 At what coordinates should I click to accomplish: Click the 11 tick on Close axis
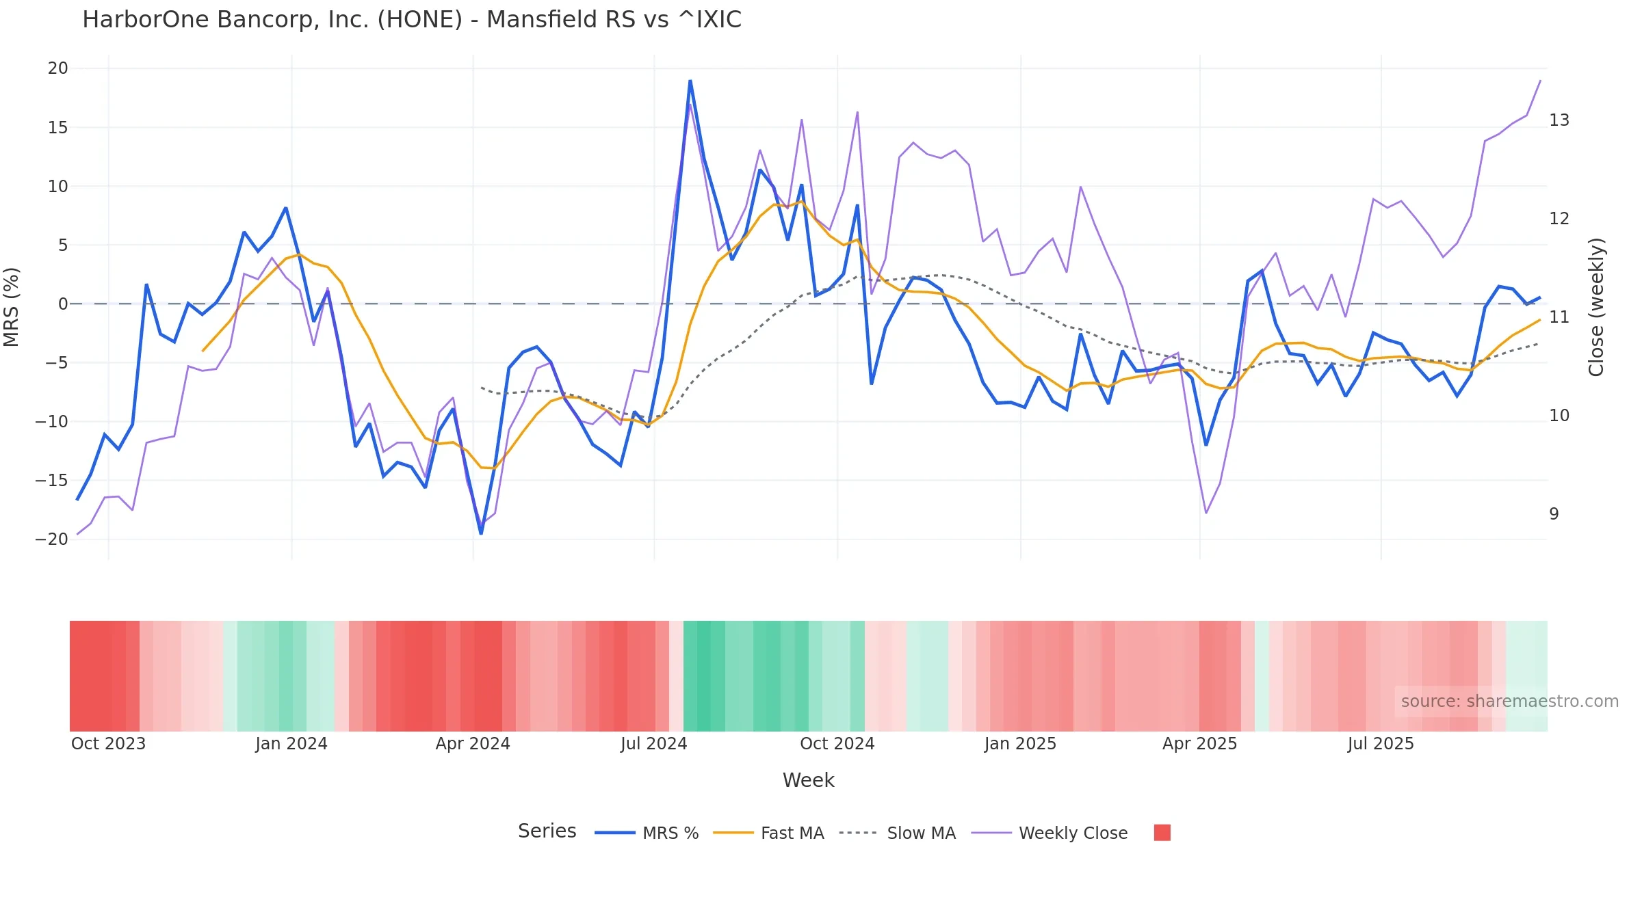coord(1559,317)
